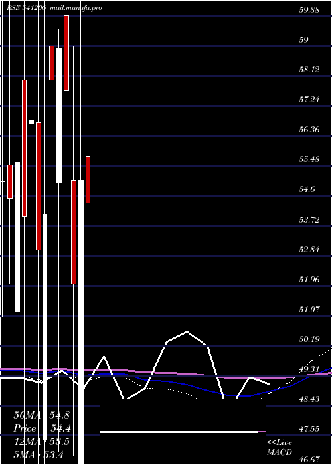Click the 53.72 price axis label
The width and height of the screenshot is (332, 465).
point(309,220)
